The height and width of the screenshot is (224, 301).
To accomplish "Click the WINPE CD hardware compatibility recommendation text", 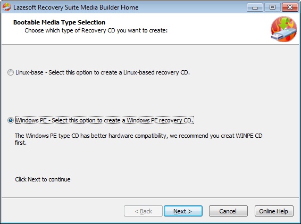I will (x=138, y=139).
